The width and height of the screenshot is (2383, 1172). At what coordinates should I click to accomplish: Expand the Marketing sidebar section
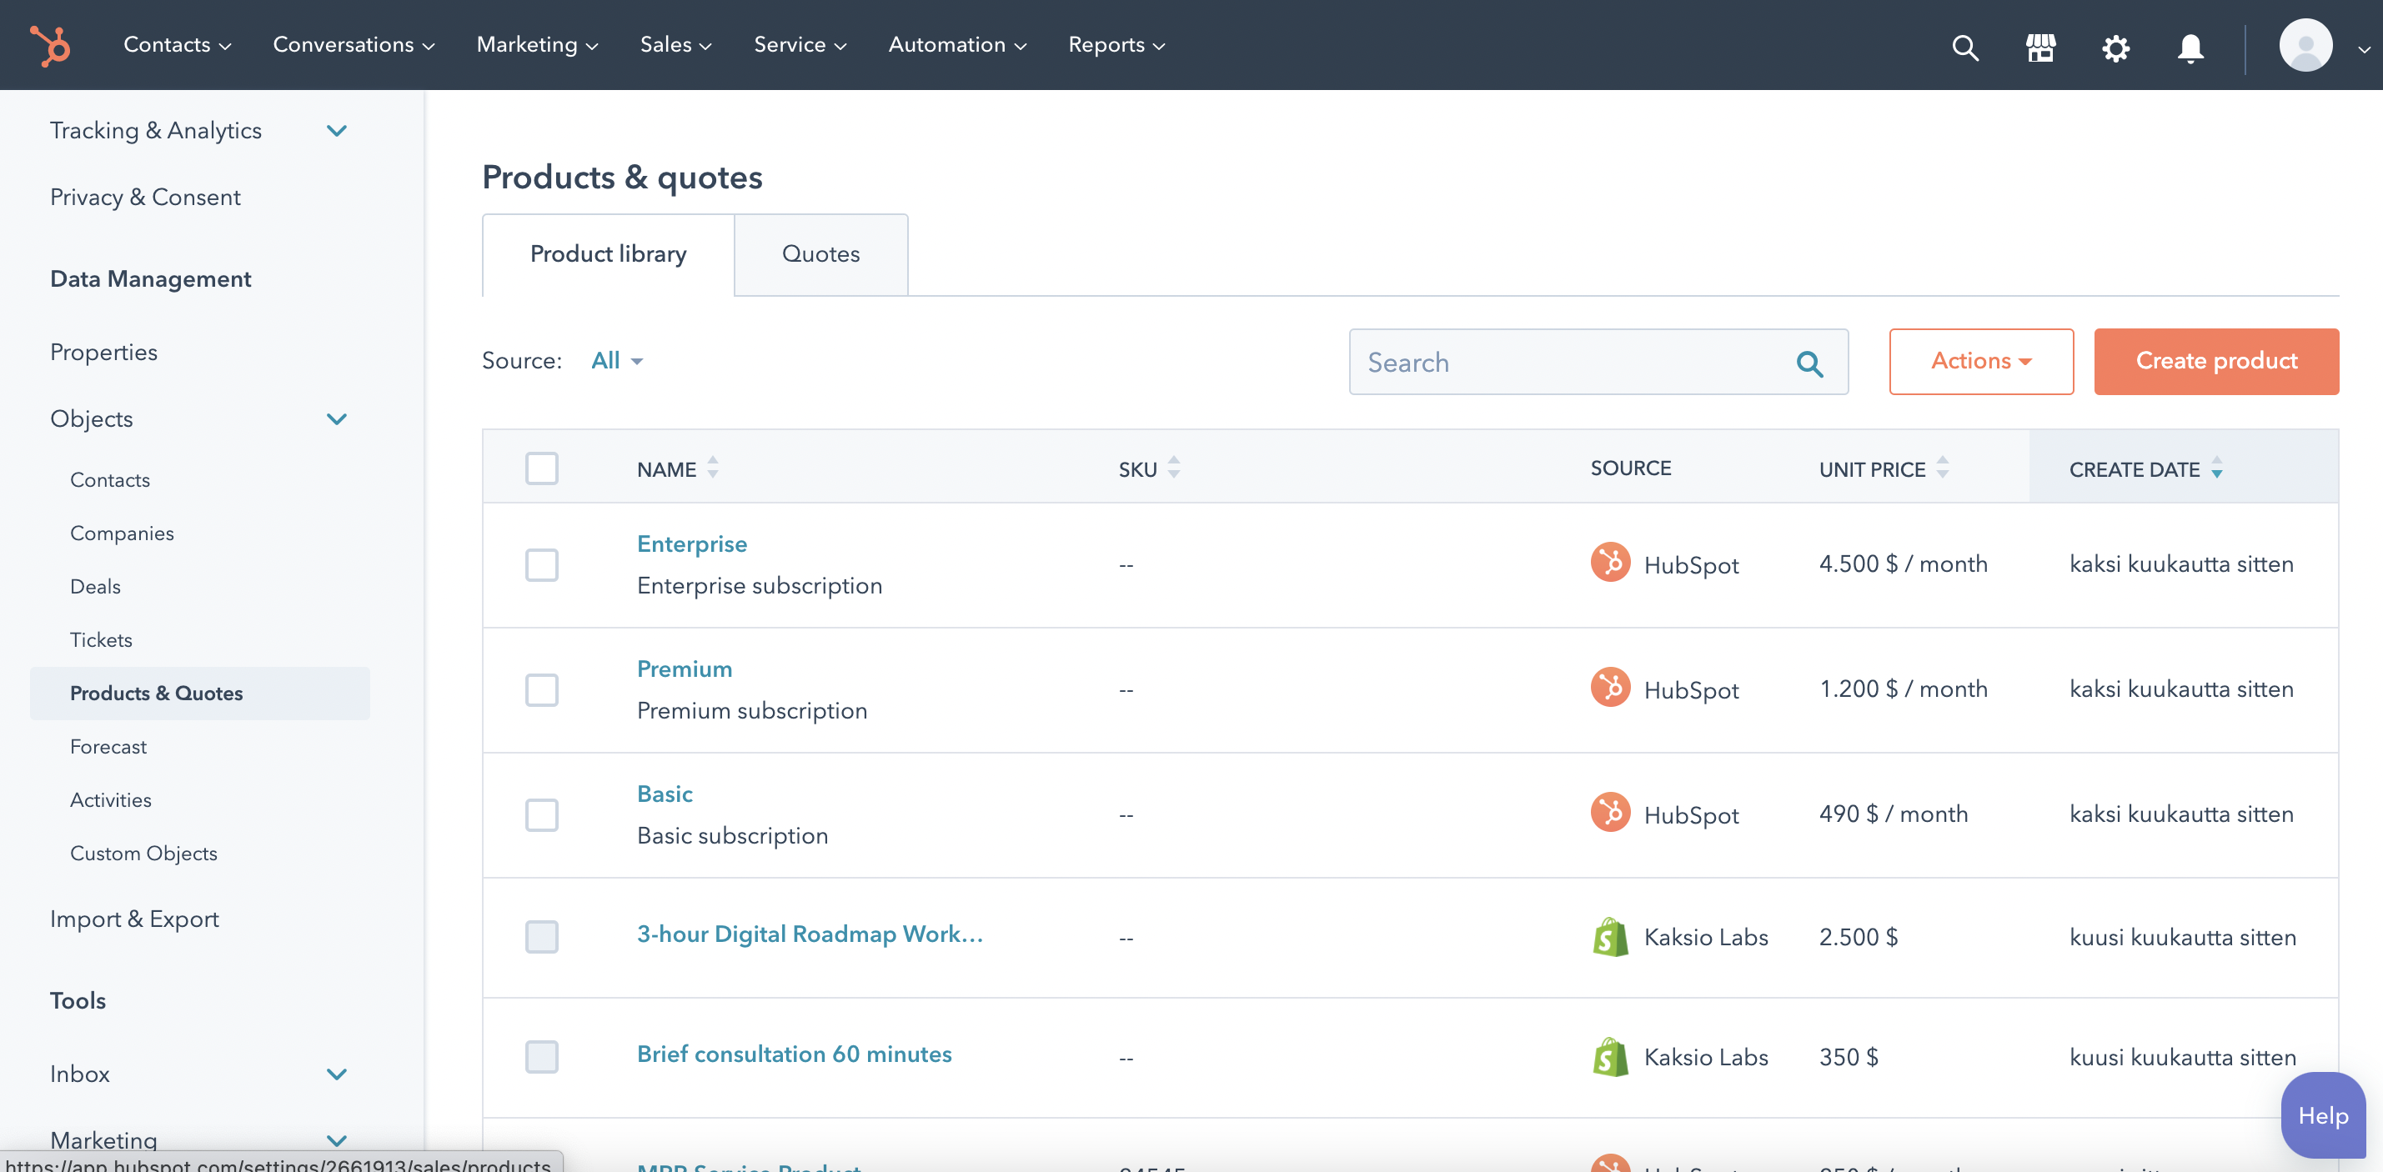click(x=337, y=1140)
